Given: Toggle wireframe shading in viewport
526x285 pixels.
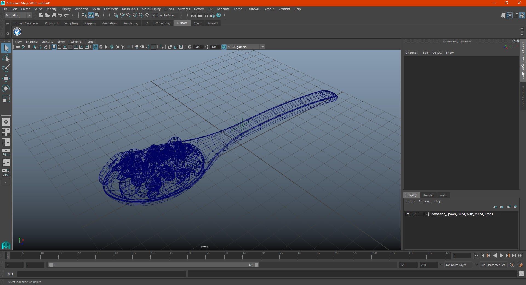Looking at the screenshot, I should [x=95, y=47].
